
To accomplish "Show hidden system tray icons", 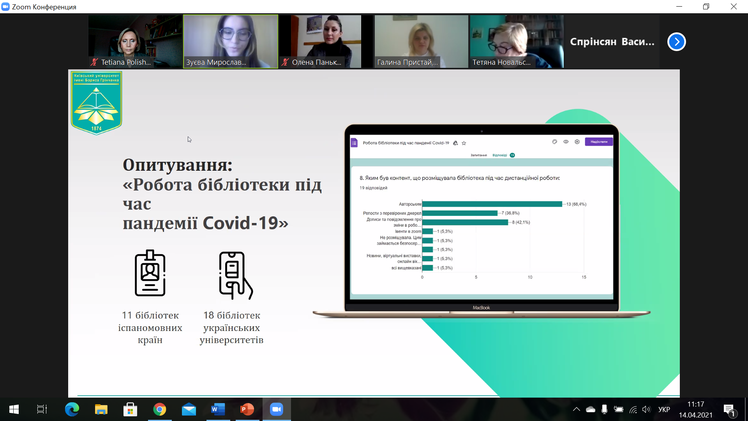I will (x=576, y=409).
